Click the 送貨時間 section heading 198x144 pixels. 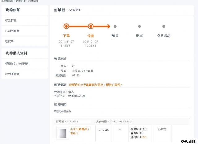coord(60,104)
